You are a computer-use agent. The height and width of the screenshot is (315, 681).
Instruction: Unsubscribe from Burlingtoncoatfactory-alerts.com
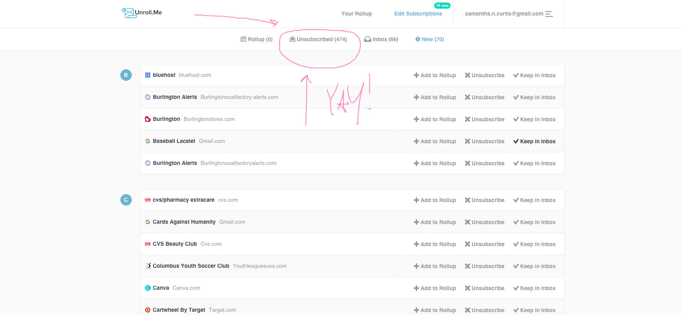(484, 97)
